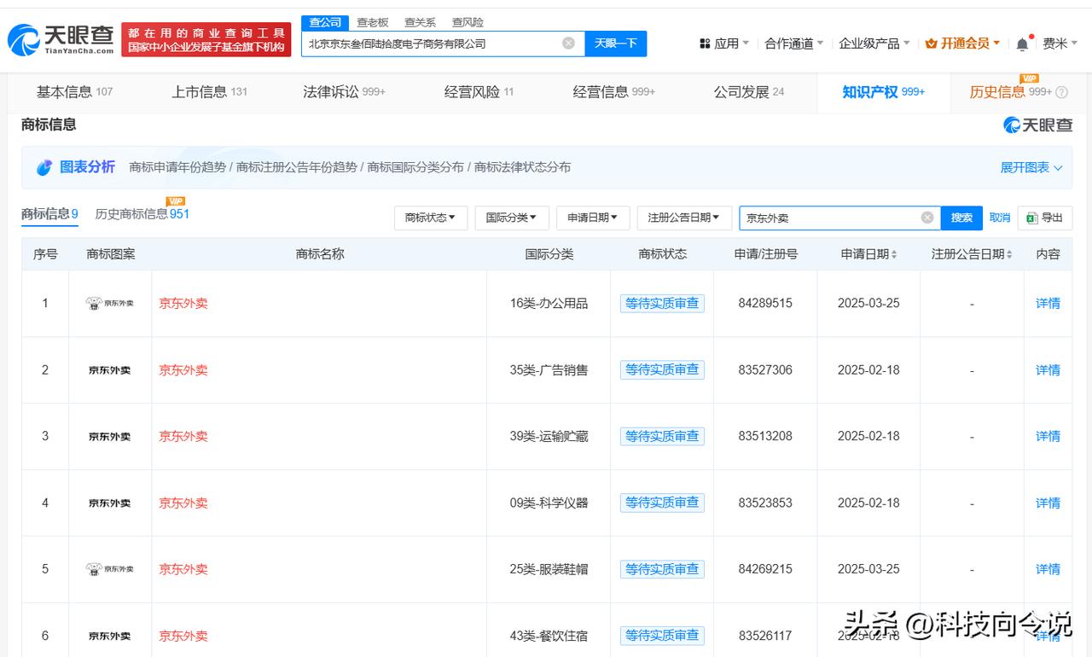Open 详情 for 39类-运输贮藏 row
The height and width of the screenshot is (657, 1092).
pos(1048,436)
